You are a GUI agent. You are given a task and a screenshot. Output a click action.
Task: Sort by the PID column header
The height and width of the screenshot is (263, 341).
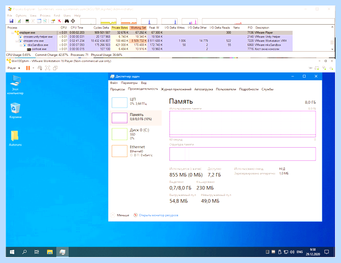click(x=250, y=28)
